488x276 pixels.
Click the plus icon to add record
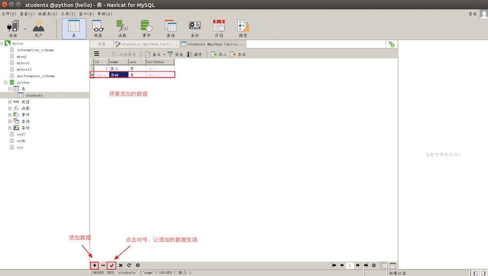point(95,265)
